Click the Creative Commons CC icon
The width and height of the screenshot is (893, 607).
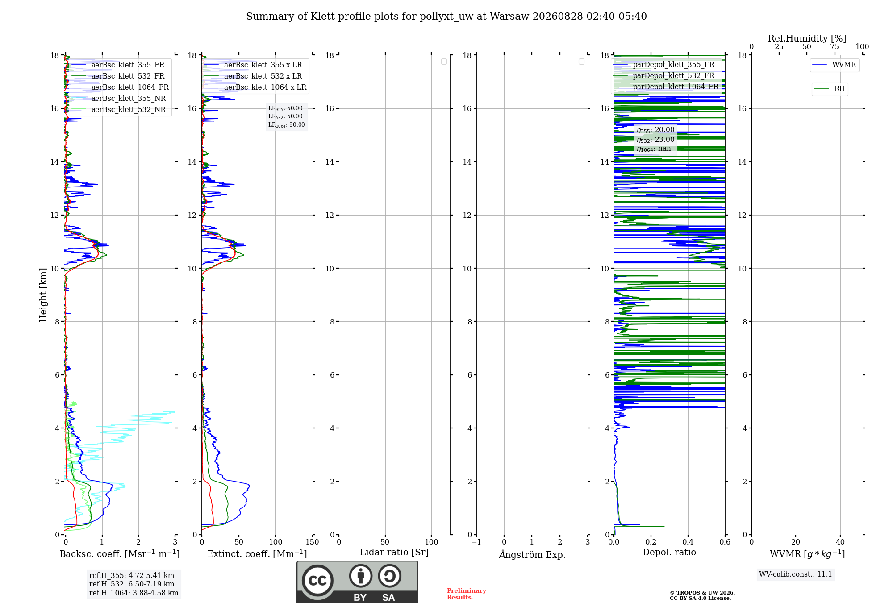click(x=317, y=581)
